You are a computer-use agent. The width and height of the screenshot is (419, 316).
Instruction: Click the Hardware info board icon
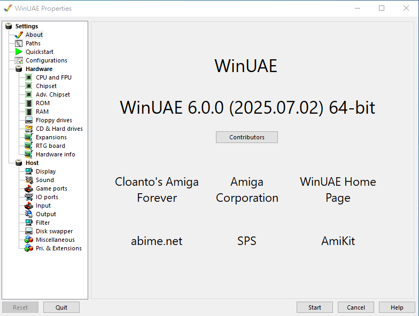pos(29,154)
